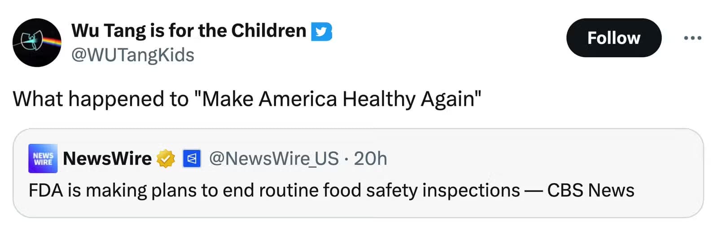
Task: Click the NewsWire logo avatar
Action: [43, 158]
